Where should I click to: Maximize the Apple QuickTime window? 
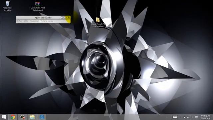[x=65, y=18]
